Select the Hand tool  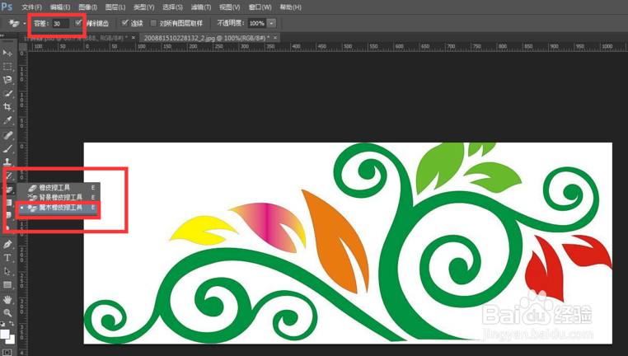coord(7,299)
